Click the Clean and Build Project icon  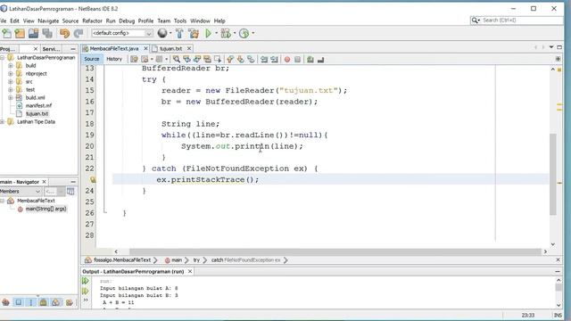[x=194, y=34]
